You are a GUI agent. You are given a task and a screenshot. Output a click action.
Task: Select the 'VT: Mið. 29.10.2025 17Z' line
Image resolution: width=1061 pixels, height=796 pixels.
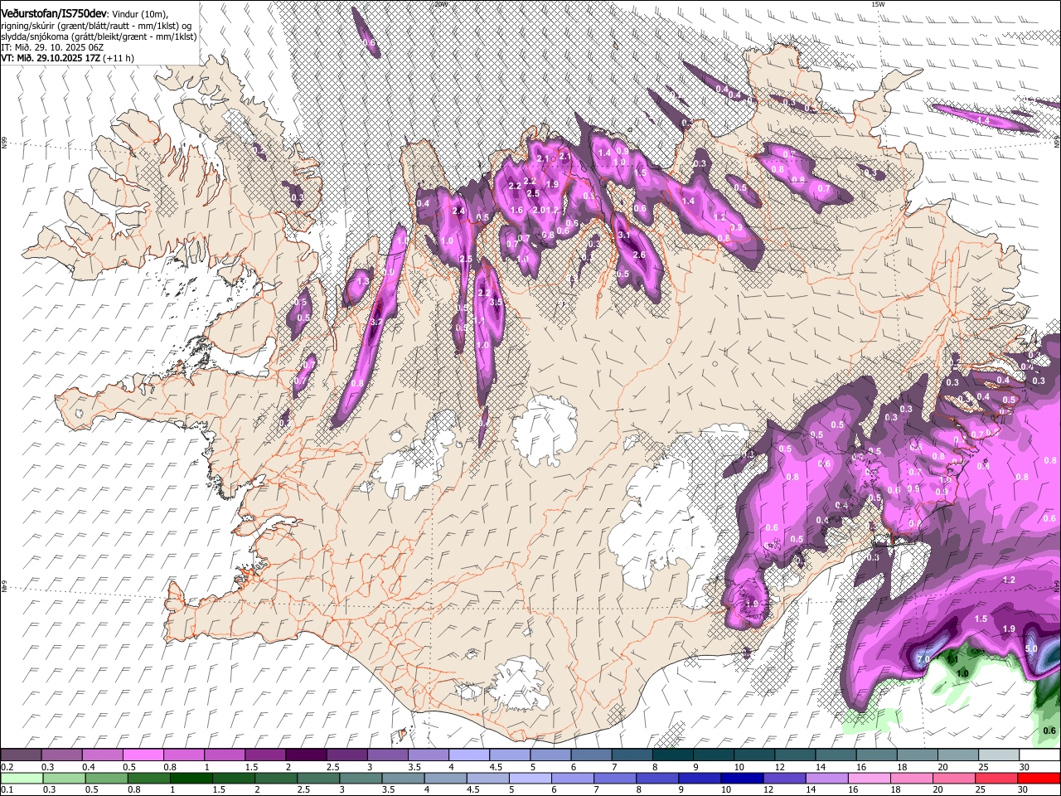click(x=50, y=58)
